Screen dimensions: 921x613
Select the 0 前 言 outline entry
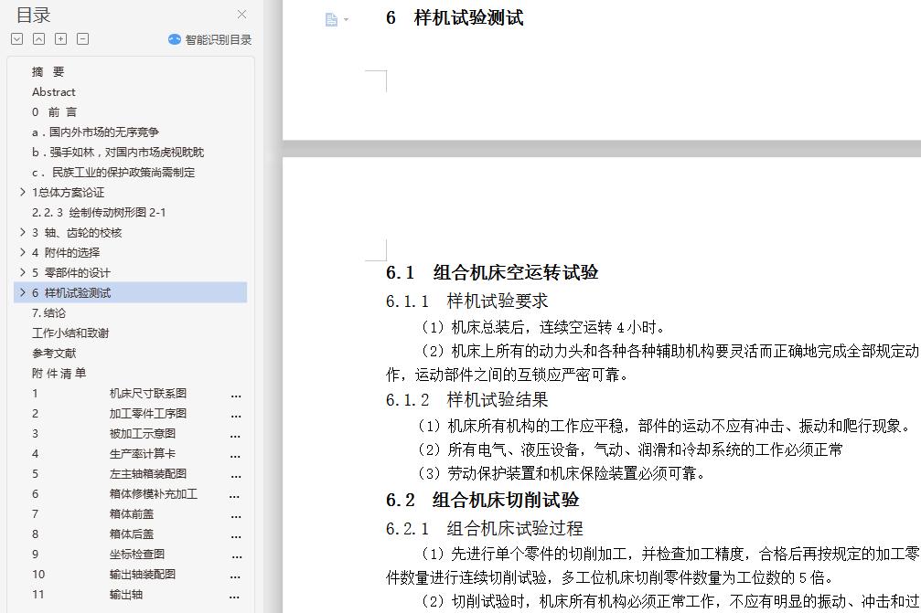(x=54, y=112)
